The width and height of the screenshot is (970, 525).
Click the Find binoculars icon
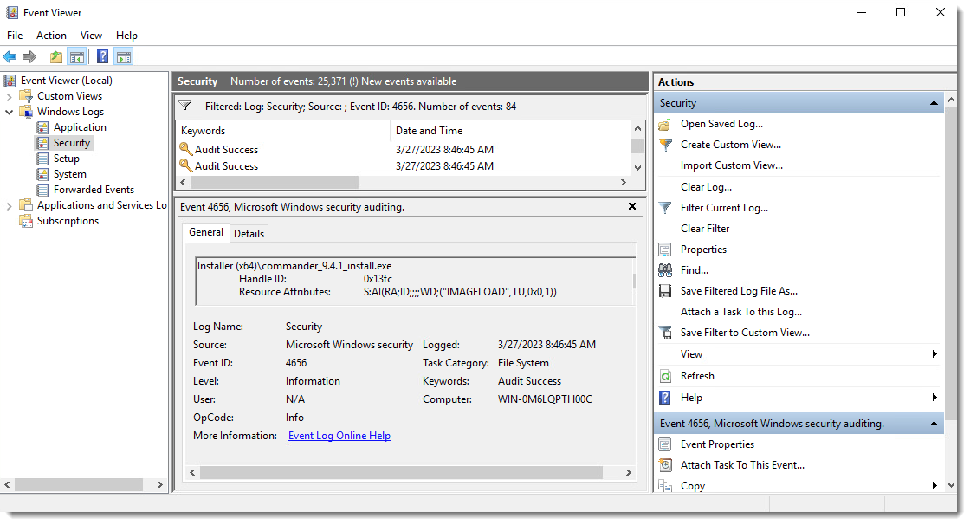coord(664,269)
